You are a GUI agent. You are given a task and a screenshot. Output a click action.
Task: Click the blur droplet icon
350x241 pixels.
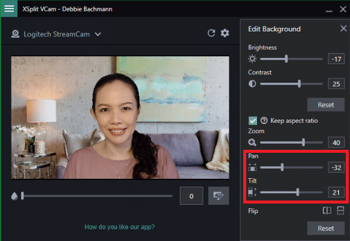point(14,196)
